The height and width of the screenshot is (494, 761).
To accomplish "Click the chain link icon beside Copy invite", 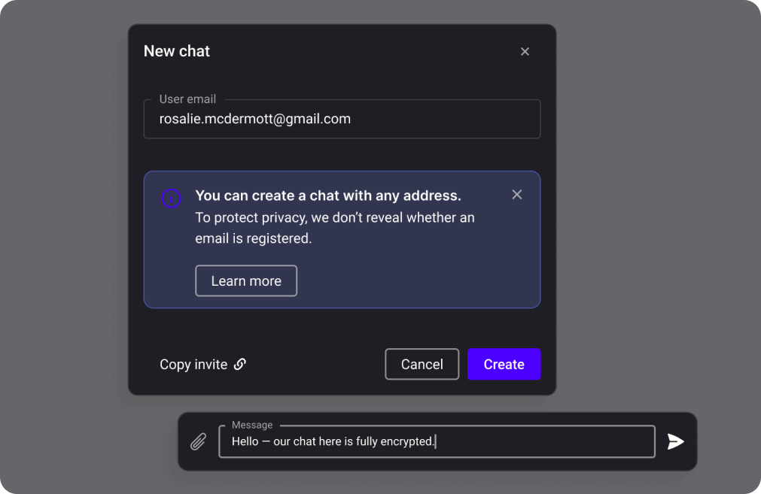I will [x=240, y=365].
